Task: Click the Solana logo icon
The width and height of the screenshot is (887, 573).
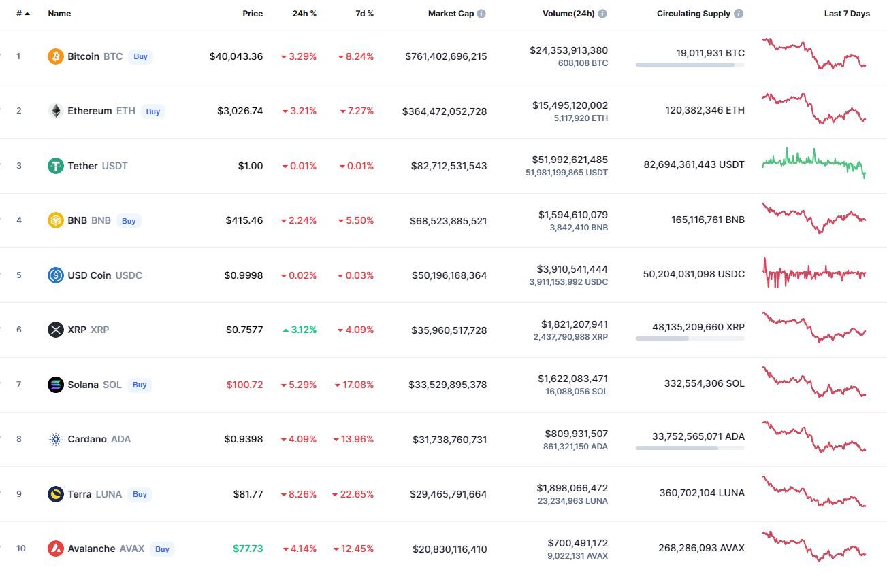Action: (x=55, y=385)
